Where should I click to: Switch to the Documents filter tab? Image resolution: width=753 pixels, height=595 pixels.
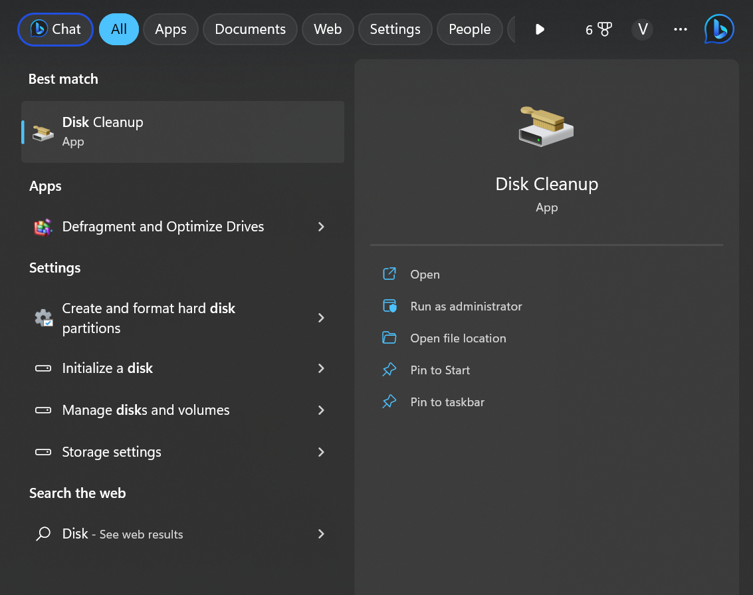(250, 29)
